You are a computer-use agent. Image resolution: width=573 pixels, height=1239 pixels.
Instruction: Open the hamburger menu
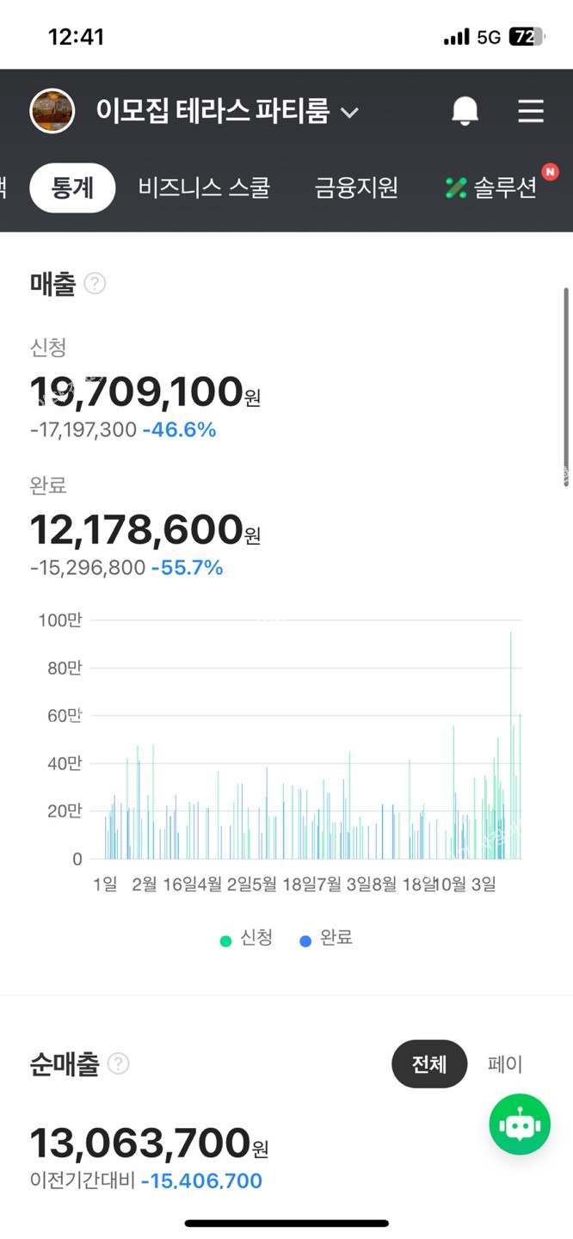click(x=530, y=111)
